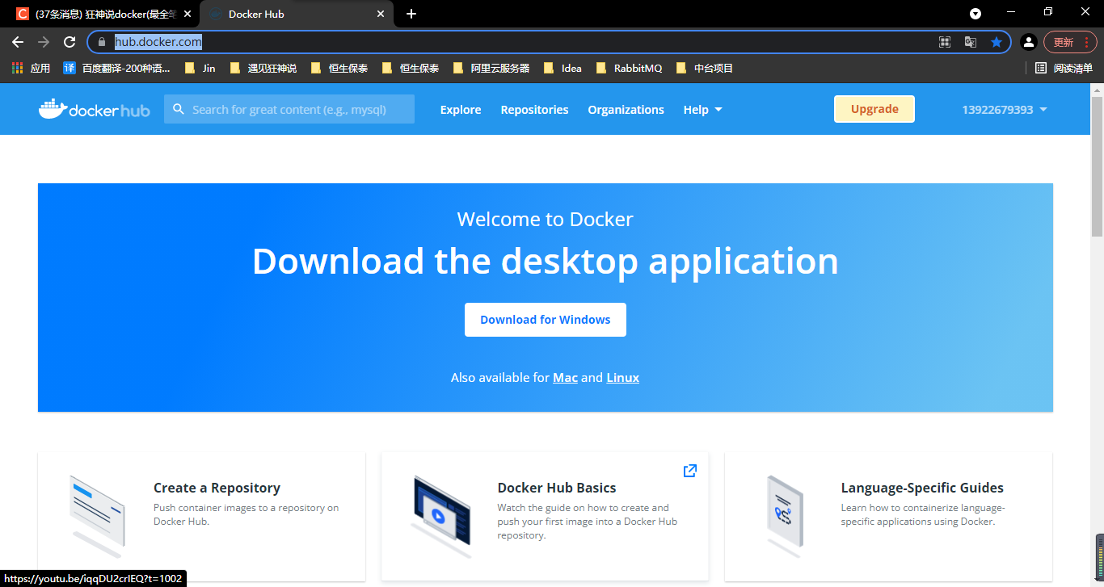Viewport: 1104px width, 587px height.
Task: Open the 阿里云服务器 bookmark folder
Action: pyautogui.click(x=491, y=69)
